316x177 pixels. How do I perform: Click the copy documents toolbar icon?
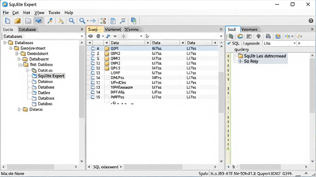point(133,21)
